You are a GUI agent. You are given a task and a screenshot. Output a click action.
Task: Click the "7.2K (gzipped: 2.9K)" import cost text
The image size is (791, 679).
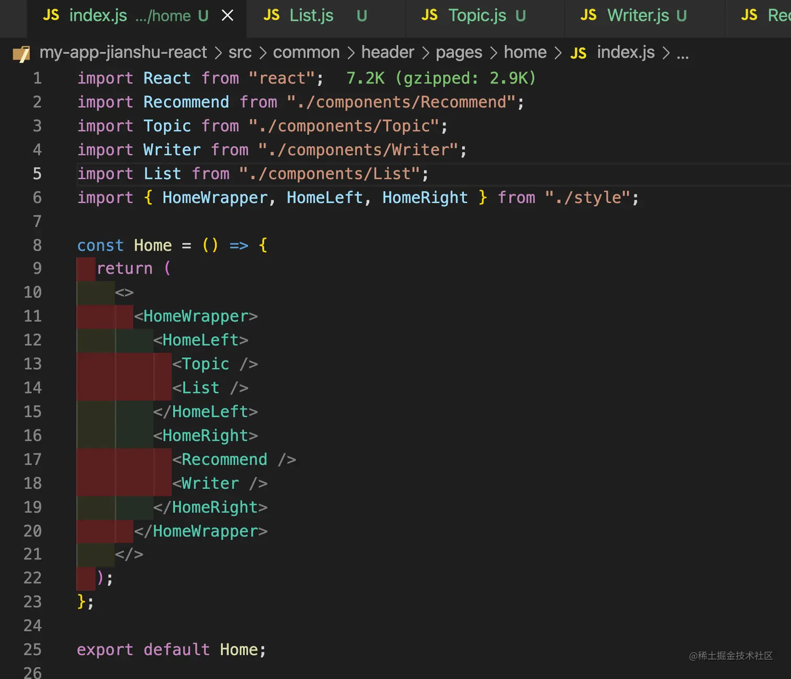point(442,78)
